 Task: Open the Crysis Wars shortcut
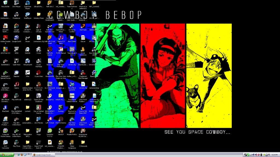(39, 74)
